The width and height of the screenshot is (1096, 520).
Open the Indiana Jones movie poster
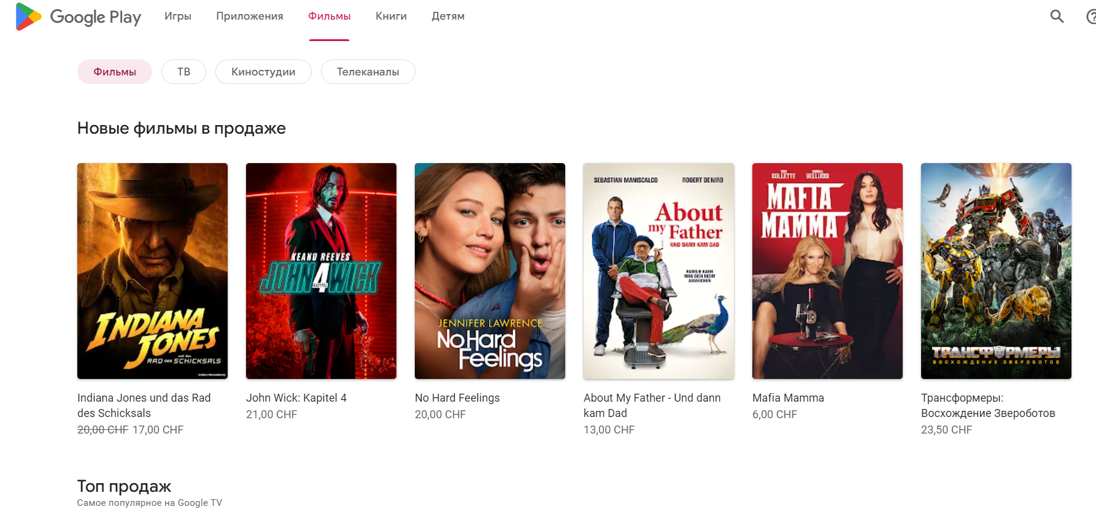pyautogui.click(x=152, y=271)
